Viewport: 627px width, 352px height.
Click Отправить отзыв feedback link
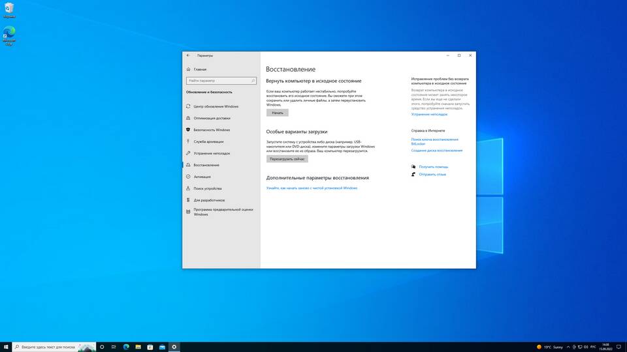click(432, 174)
